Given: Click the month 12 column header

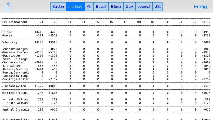Looking at the screenshot, I should [x=195, y=22].
